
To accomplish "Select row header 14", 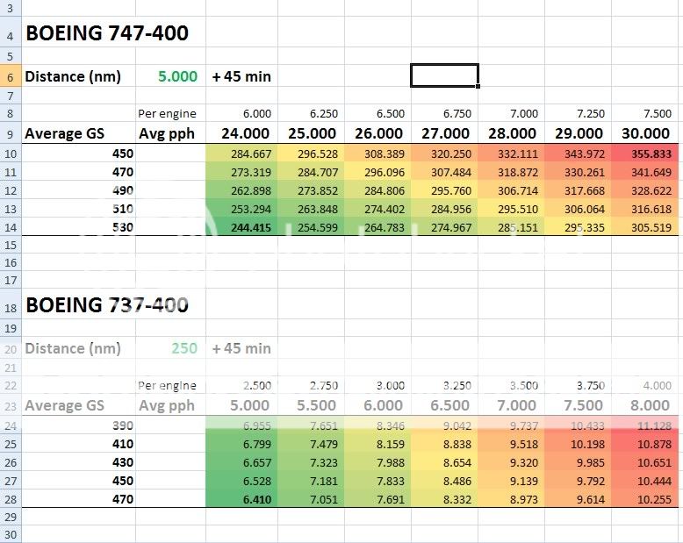I will 11,227.
